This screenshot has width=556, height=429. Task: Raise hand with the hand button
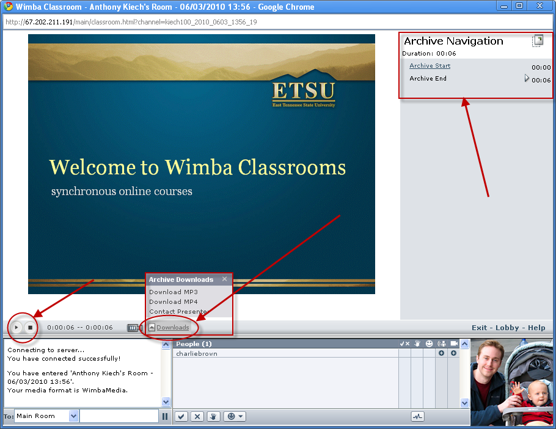(x=213, y=416)
